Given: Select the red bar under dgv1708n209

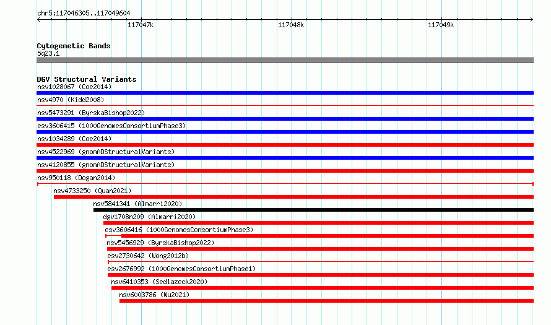Looking at the screenshot, I should tap(318, 223).
